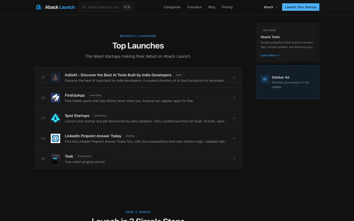Click the FEATURED badge
Image resolution: width=354 pixels, height=221 pixels.
pyautogui.click(x=269, y=30)
